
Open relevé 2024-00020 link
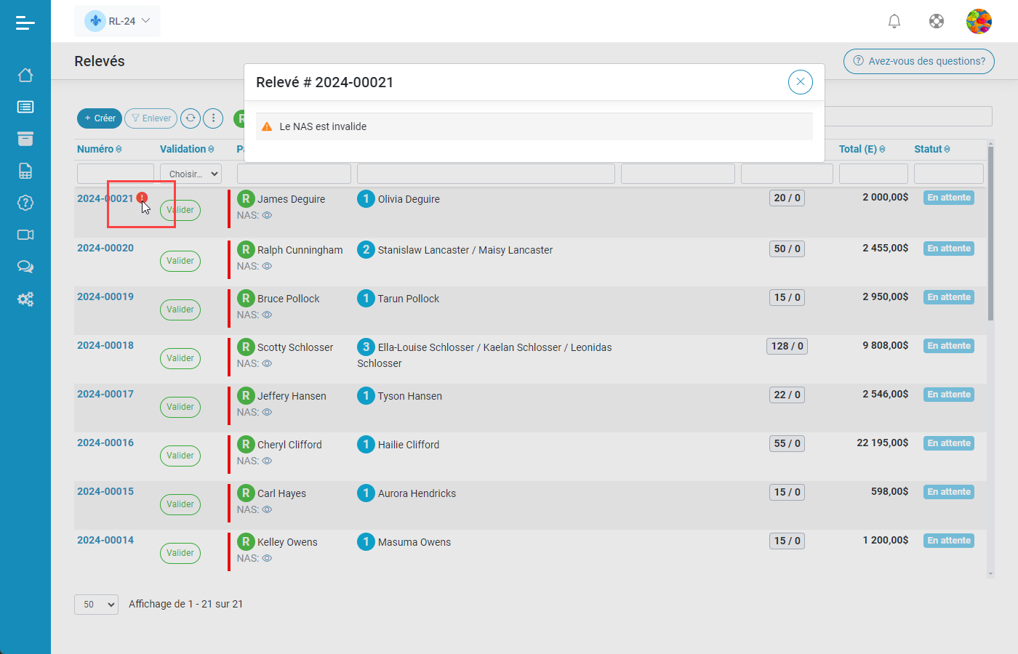105,249
